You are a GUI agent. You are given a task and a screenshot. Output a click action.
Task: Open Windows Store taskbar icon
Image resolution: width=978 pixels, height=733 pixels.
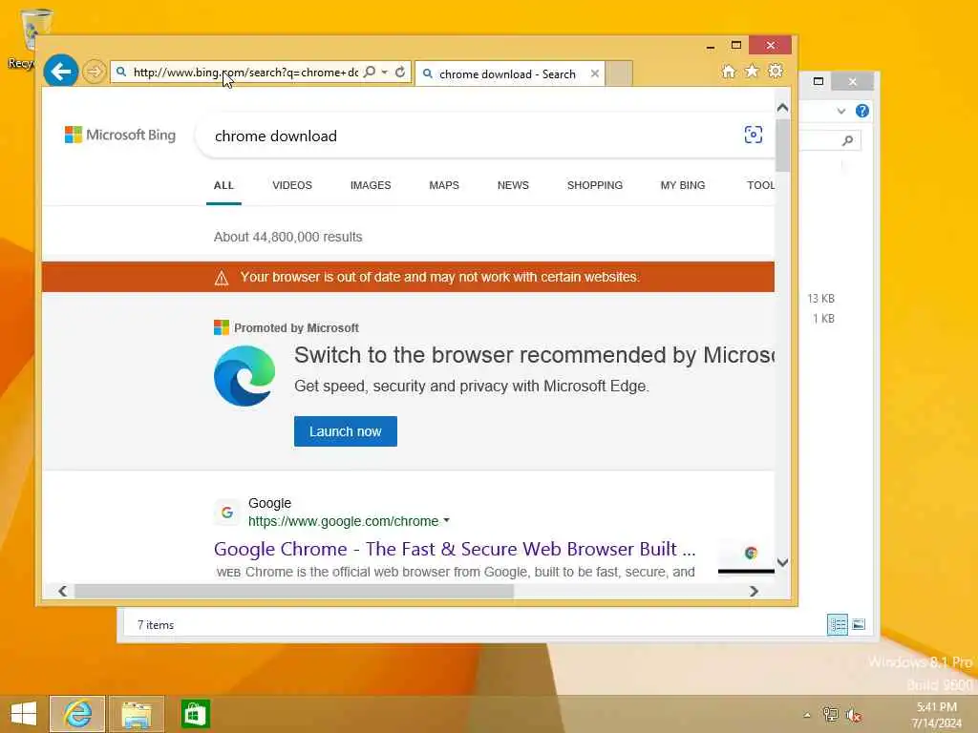pos(195,714)
